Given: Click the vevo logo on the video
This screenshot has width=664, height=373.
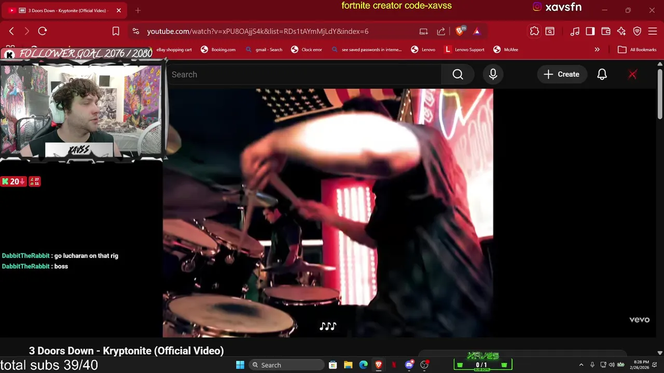Looking at the screenshot, I should tap(639, 320).
